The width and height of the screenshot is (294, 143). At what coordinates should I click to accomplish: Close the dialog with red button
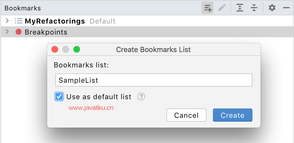[x=55, y=50]
